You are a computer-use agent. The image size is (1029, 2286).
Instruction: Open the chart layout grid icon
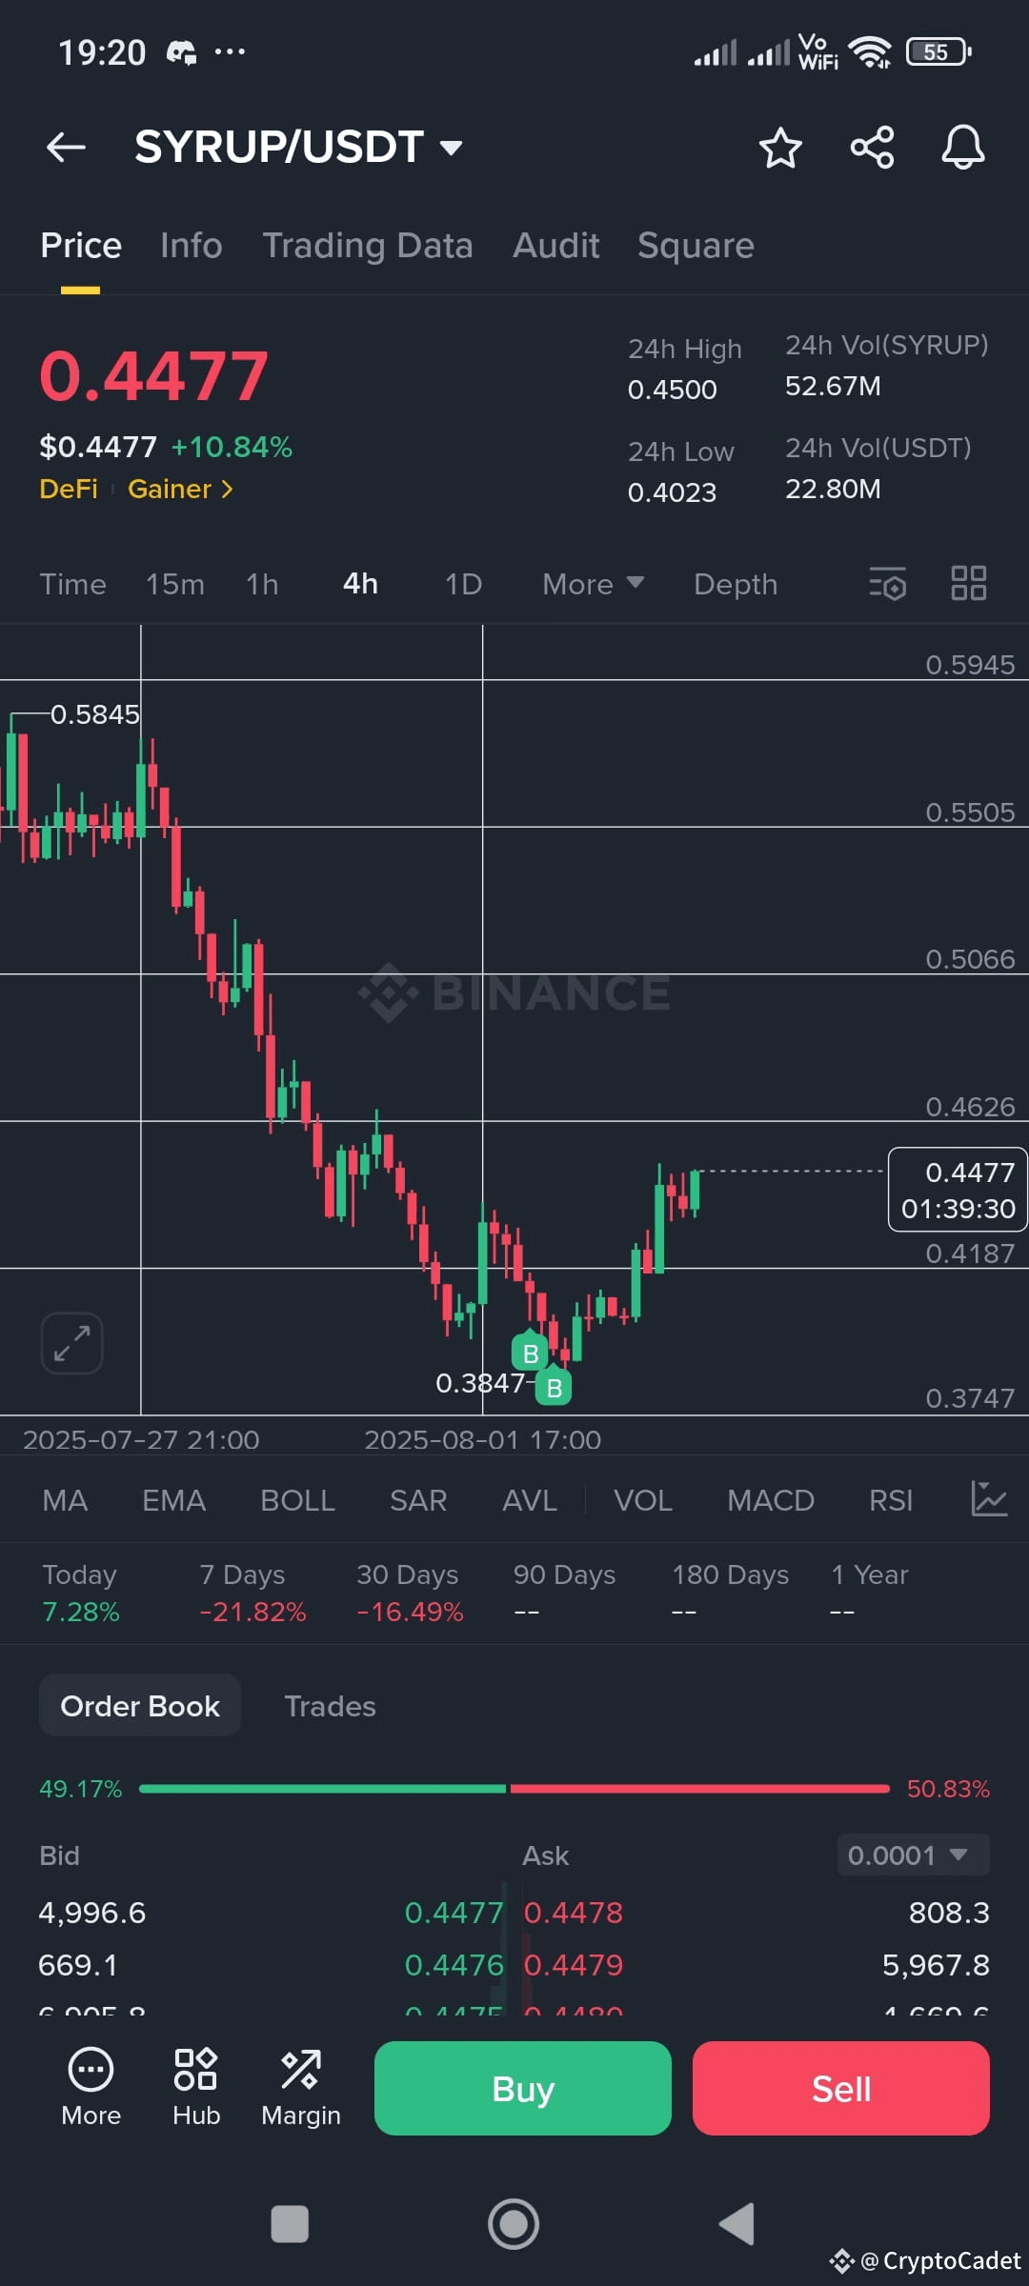[x=969, y=583]
